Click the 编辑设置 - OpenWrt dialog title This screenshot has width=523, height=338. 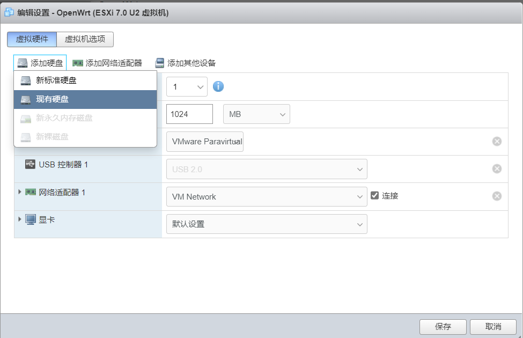93,13
